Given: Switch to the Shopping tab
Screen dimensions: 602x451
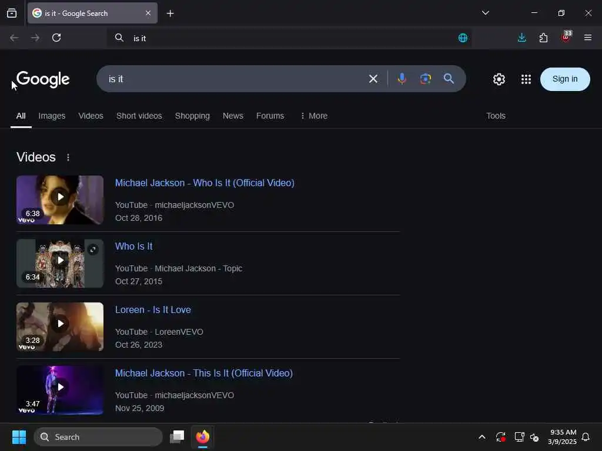Looking at the screenshot, I should click(x=192, y=116).
